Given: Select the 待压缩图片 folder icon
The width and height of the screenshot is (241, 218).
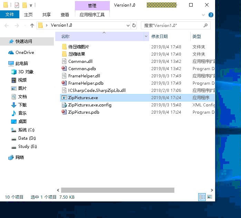Looking at the screenshot, I should pos(64,47).
